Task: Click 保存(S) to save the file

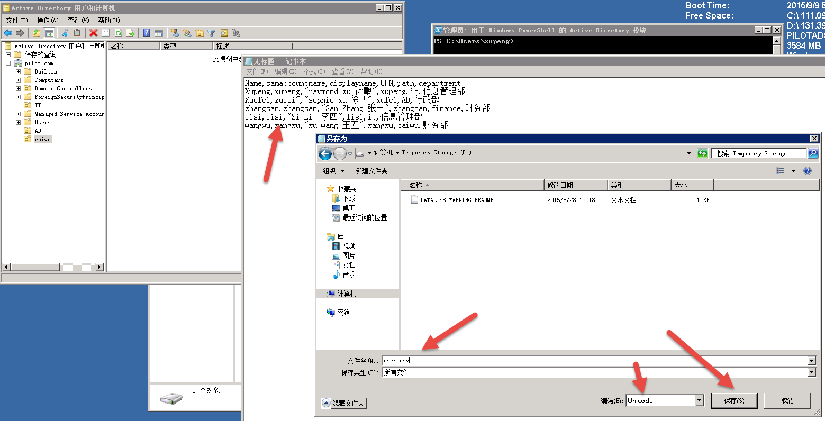Action: [x=734, y=401]
